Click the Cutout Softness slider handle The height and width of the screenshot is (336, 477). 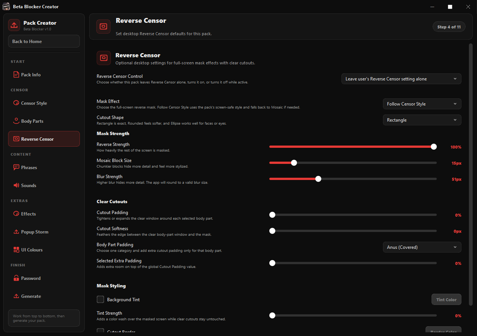(x=272, y=231)
